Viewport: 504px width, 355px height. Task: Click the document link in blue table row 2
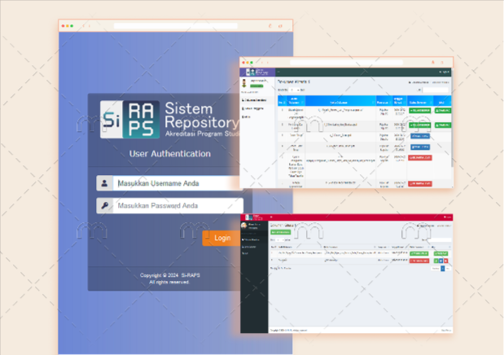click(x=340, y=125)
